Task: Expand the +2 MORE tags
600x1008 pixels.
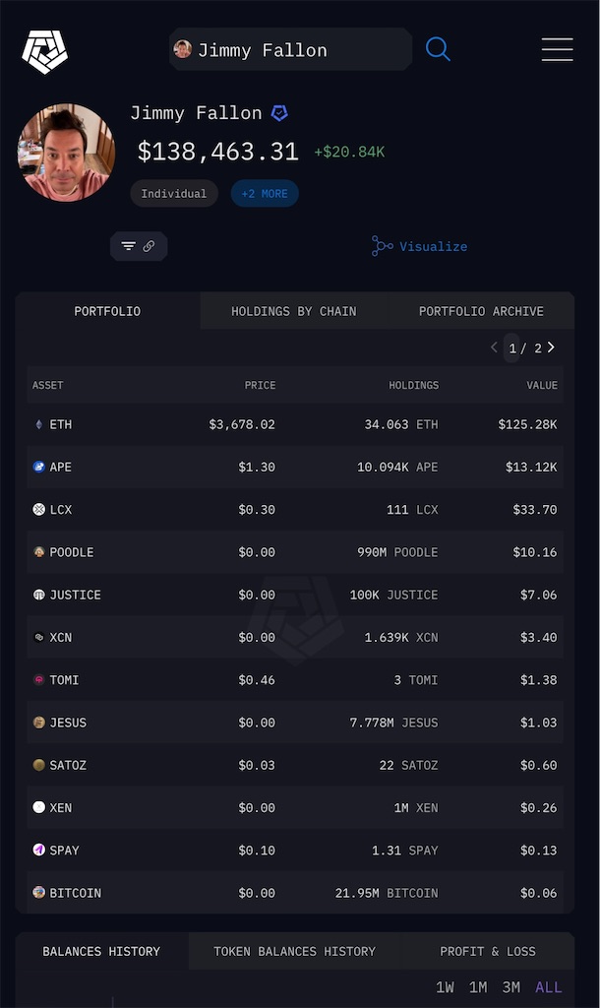Action: point(265,194)
